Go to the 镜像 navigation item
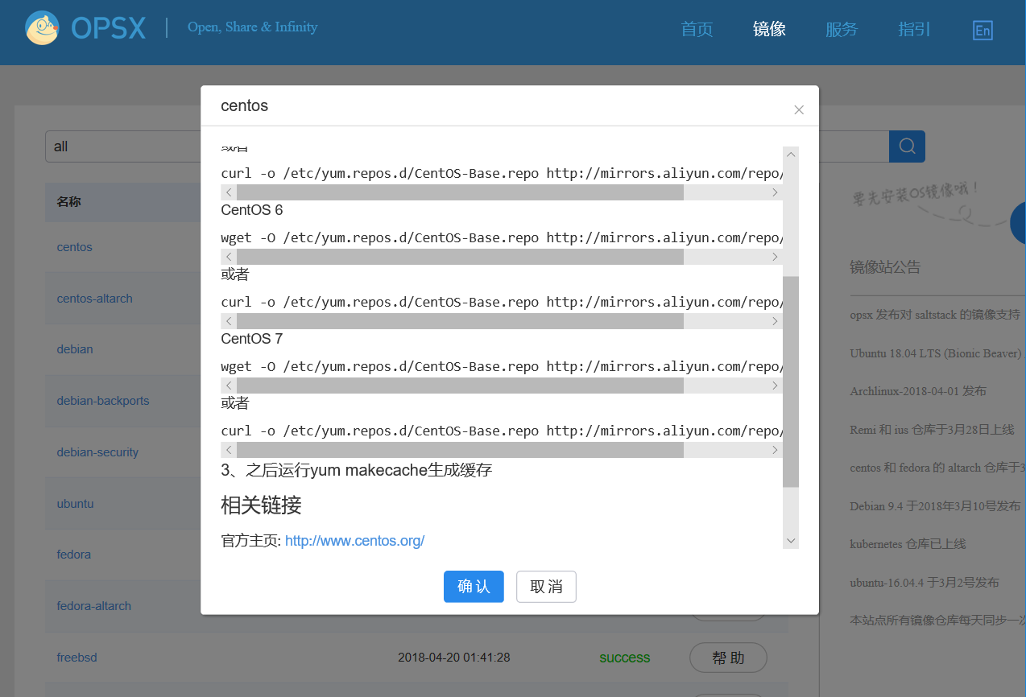 (x=769, y=30)
